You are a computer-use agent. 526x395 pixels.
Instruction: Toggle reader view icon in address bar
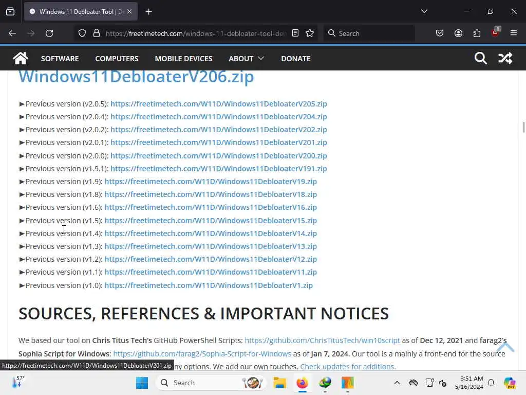pos(295,33)
